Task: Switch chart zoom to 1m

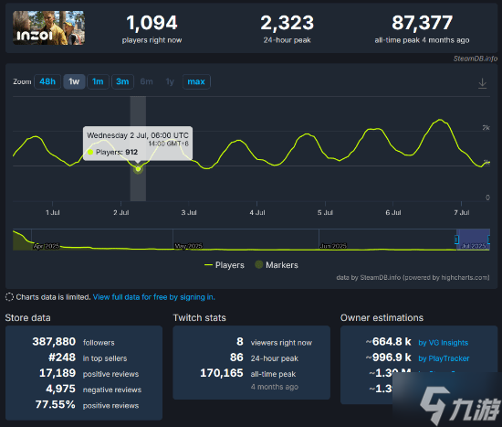Action: (x=98, y=81)
